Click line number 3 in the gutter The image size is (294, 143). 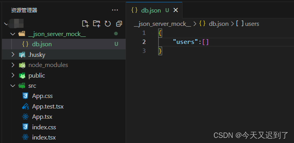[x=144, y=51]
